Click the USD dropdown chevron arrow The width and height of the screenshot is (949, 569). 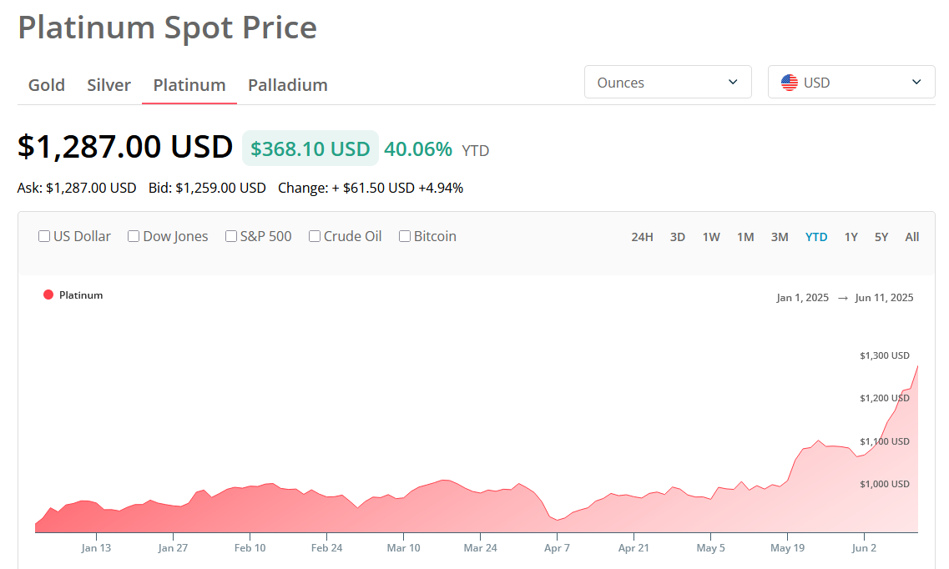click(916, 82)
